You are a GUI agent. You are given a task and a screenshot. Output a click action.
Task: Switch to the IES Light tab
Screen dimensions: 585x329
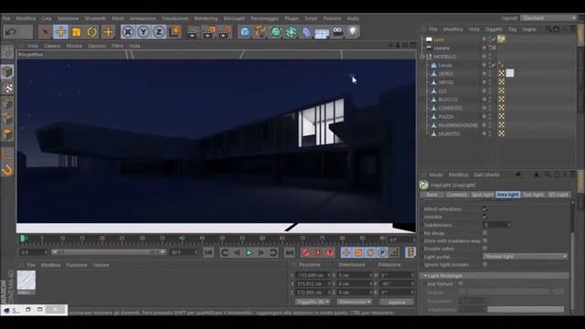tap(558, 195)
